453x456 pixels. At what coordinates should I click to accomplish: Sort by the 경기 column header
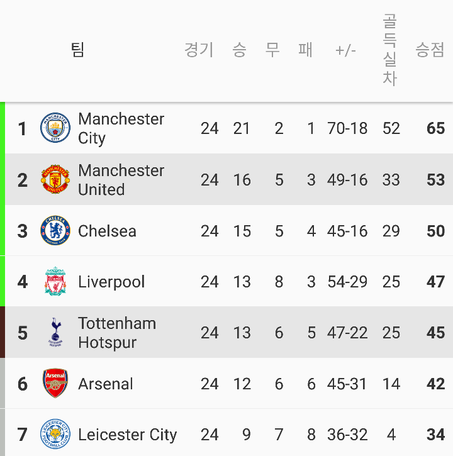point(199,50)
